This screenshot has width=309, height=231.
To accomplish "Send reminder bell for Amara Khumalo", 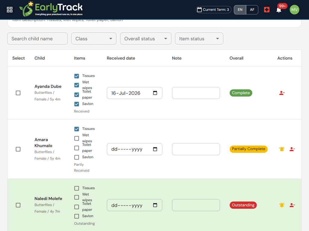I will pos(282,149).
